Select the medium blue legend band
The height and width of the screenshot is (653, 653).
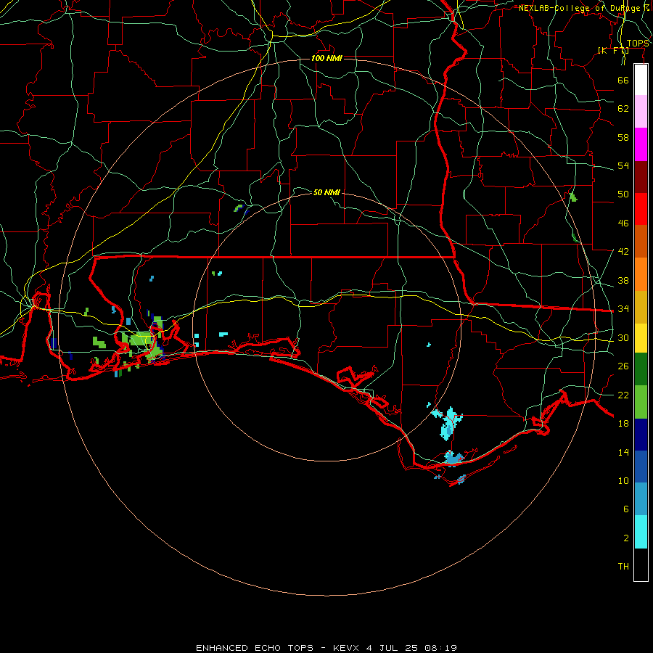[x=641, y=467]
